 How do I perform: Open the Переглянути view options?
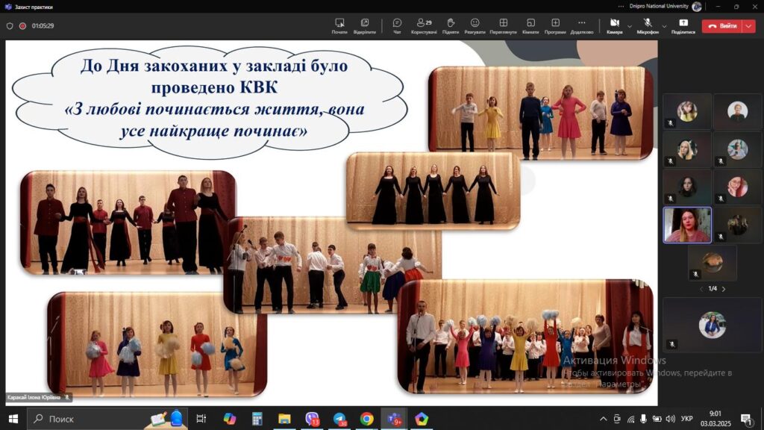click(504, 26)
